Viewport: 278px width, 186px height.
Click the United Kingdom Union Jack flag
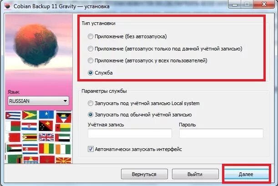click(x=46, y=137)
